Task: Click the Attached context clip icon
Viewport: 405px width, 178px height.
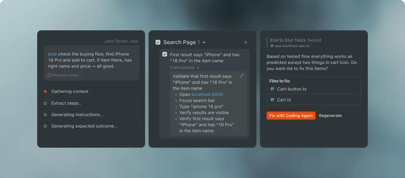Action: [49, 75]
